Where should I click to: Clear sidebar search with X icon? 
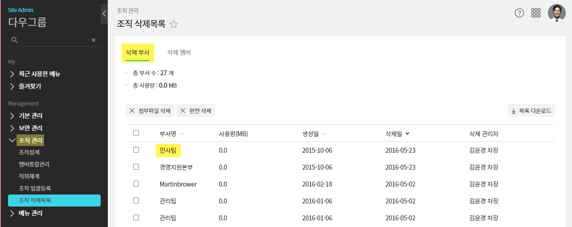pos(94,40)
